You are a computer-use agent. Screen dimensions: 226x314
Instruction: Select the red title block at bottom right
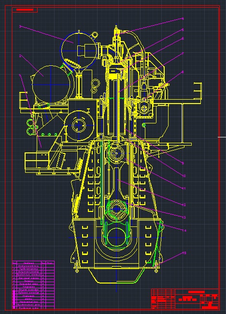(184, 299)
